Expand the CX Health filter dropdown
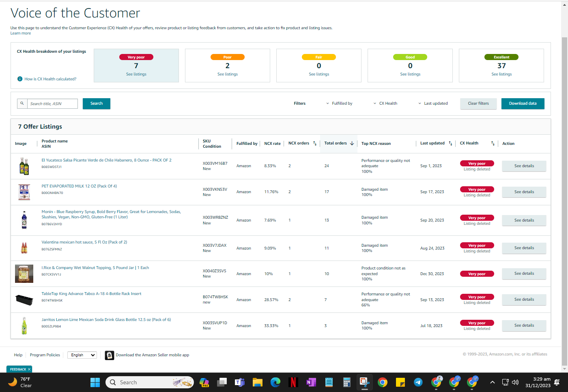This screenshot has height=392, width=568. point(385,103)
